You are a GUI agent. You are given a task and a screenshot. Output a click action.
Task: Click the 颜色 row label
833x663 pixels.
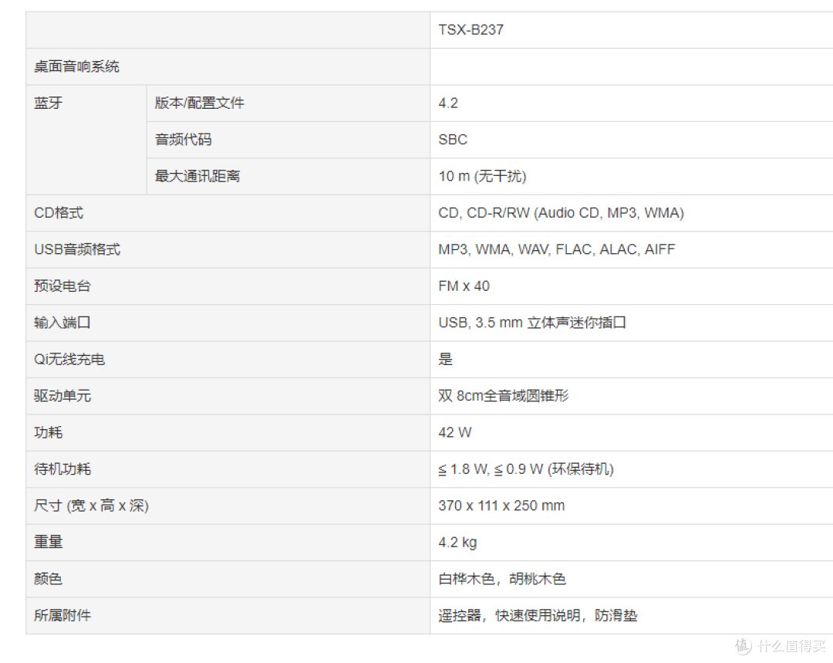click(x=49, y=579)
